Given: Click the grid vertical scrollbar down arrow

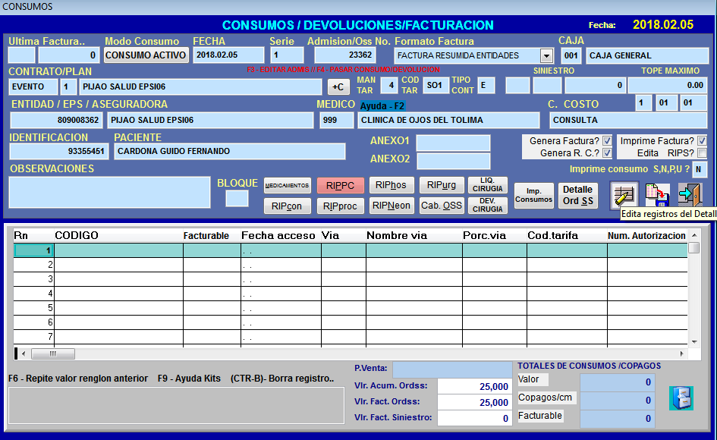Looking at the screenshot, I should [x=694, y=342].
